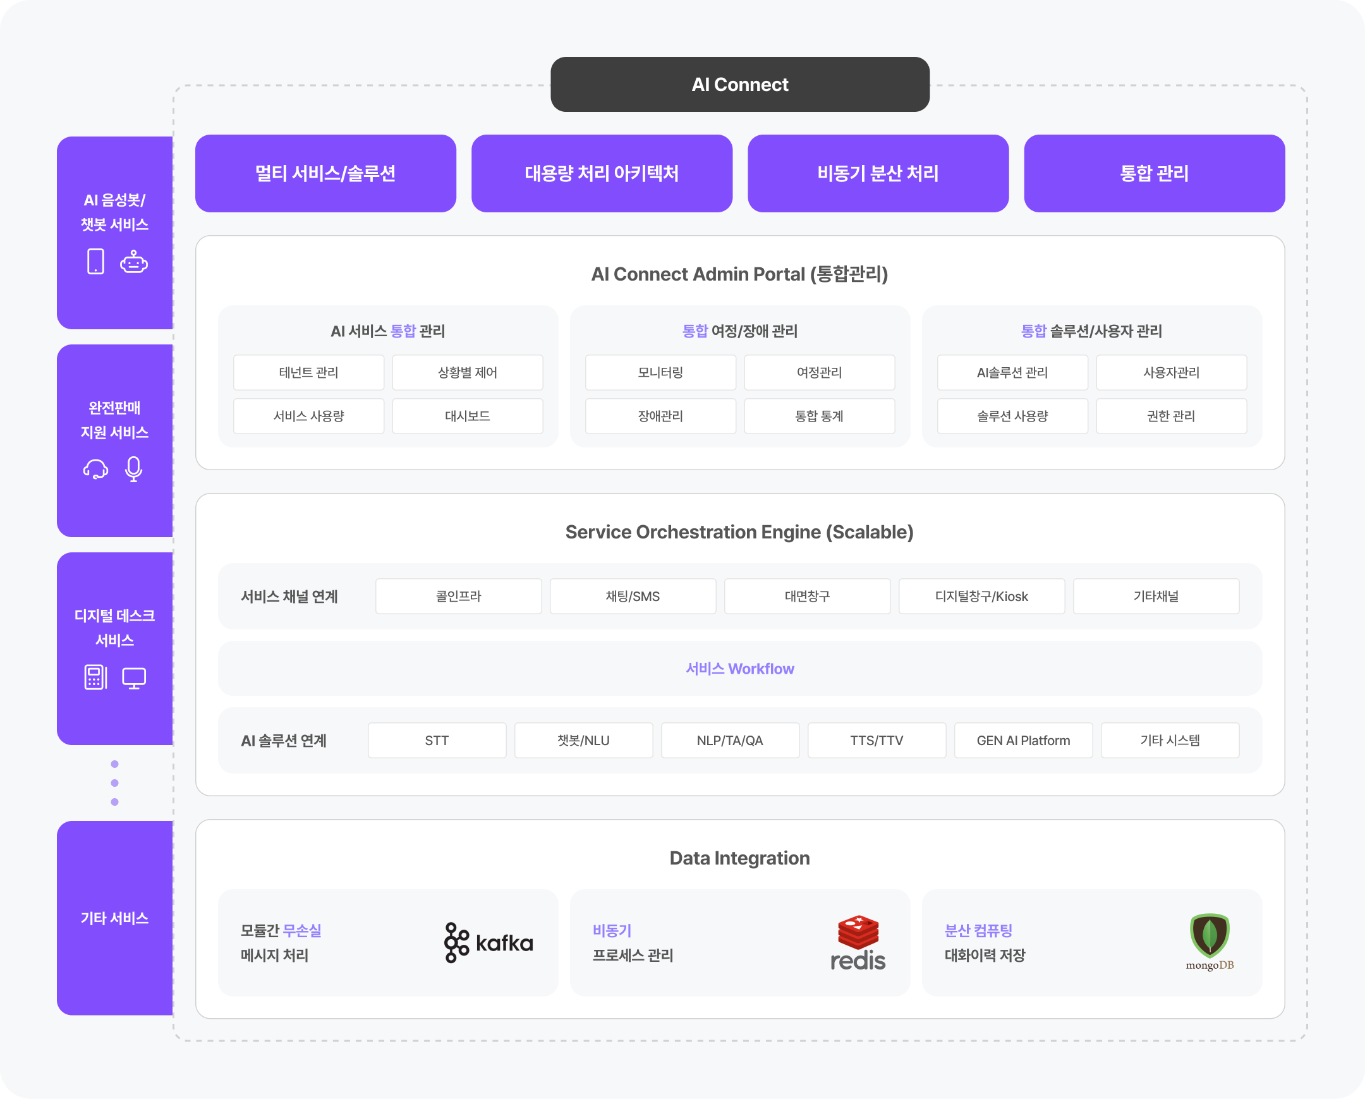Click the microphone icon in sidebar
Viewport: 1365px width, 1099px height.
coord(133,469)
